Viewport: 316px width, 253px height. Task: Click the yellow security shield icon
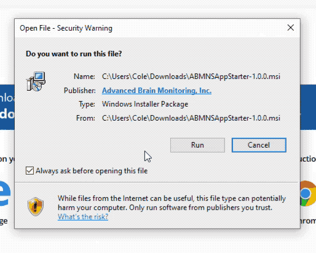(36, 206)
